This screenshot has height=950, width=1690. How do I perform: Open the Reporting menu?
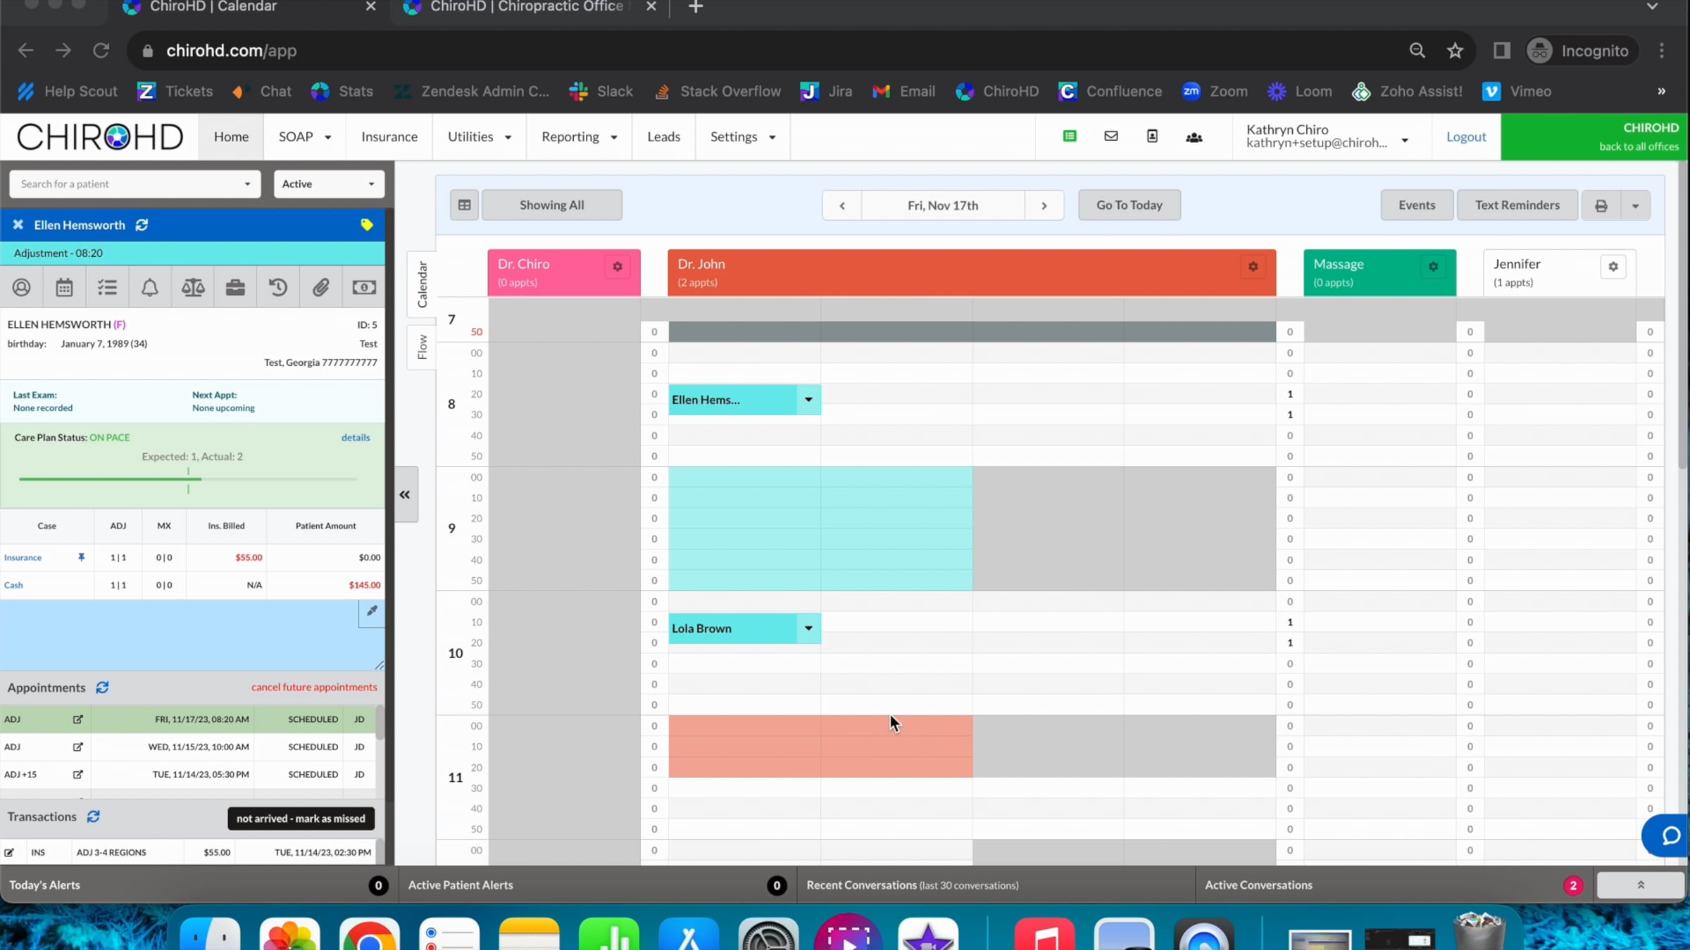579,137
